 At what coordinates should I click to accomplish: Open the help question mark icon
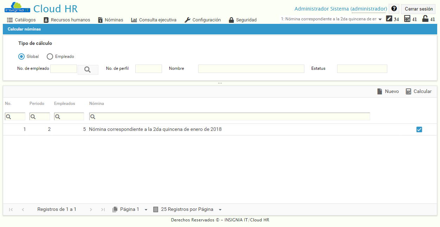[x=394, y=8]
